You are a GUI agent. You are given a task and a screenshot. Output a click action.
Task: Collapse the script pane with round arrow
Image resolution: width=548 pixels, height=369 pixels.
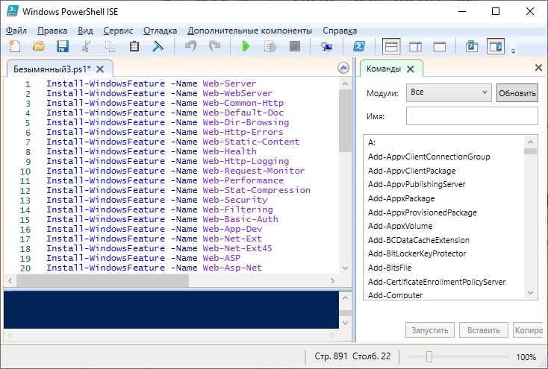pos(343,68)
